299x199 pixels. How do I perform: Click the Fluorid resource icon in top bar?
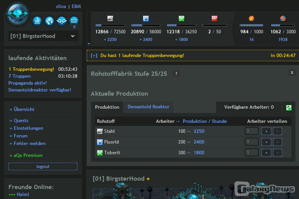pyautogui.click(x=146, y=19)
